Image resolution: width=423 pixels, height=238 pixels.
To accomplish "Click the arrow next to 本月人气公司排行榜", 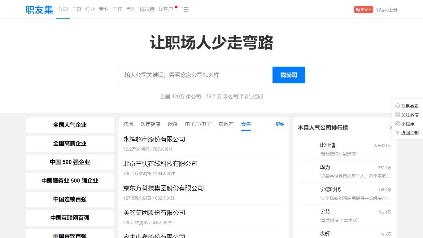I will point(391,127).
